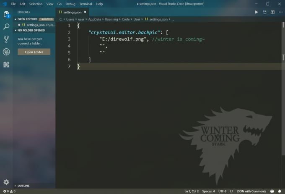Select the Code breadcrumb segment
This screenshot has width=285, height=194.
click(126, 19)
